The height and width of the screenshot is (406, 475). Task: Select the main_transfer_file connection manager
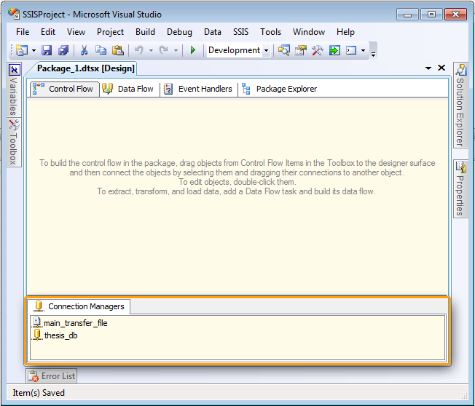tap(70, 323)
